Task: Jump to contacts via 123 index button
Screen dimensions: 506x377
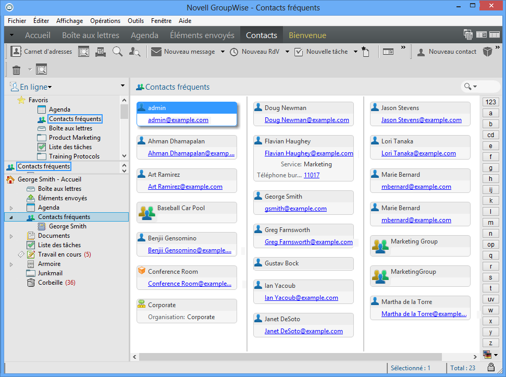Action: point(490,102)
